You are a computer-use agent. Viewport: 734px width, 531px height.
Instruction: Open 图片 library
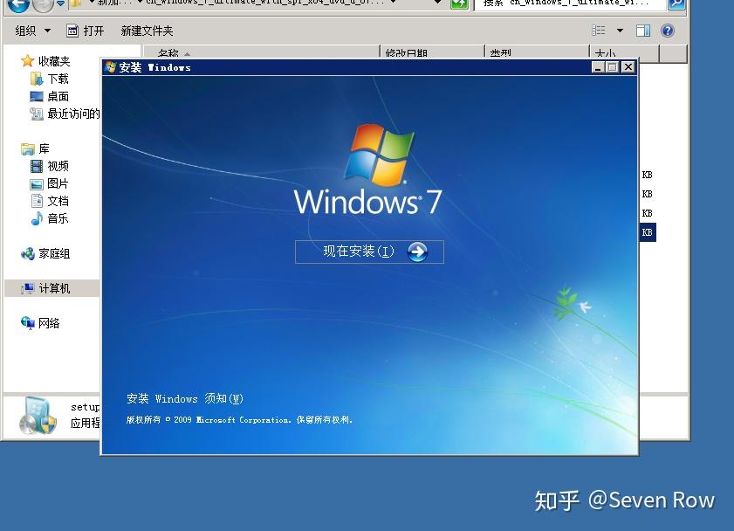point(58,183)
